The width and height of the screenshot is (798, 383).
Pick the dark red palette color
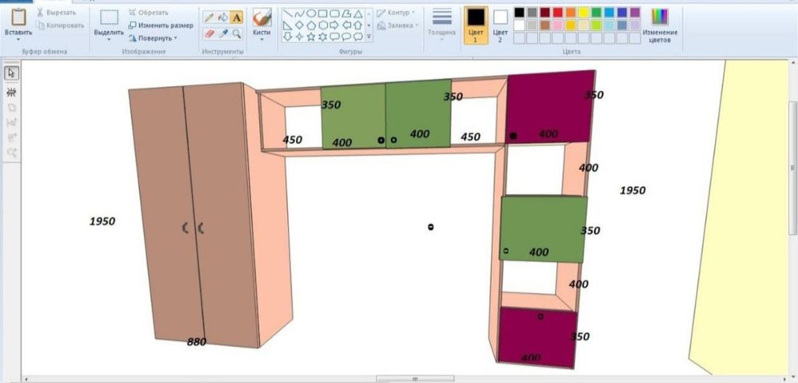coord(545,12)
